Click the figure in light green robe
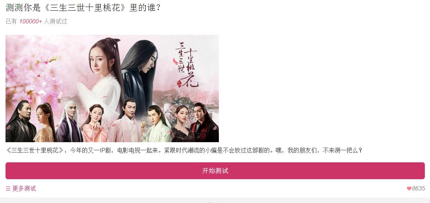The height and width of the screenshot is (203, 430). [156, 124]
